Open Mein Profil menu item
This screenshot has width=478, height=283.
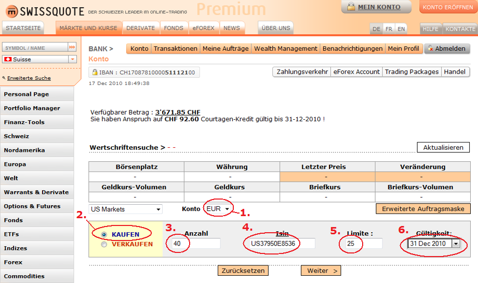404,49
